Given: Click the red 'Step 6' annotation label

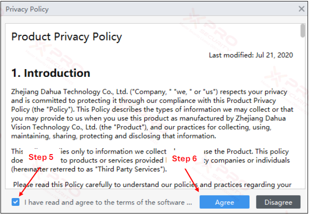Looking at the screenshot, I should click(184, 158).
